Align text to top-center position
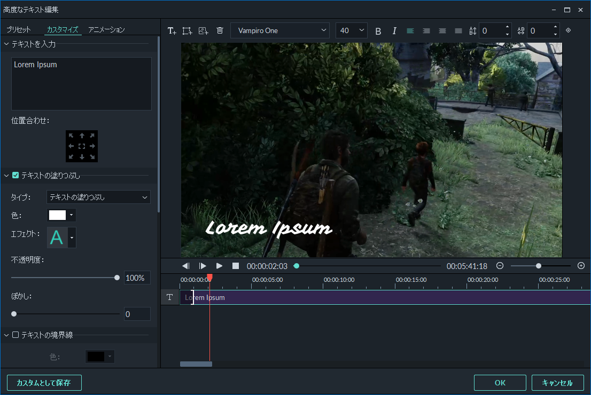This screenshot has height=395, width=591. (82, 136)
